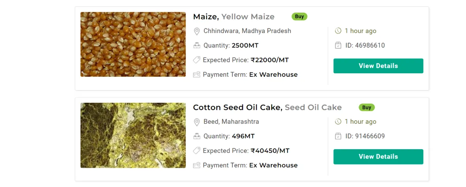Click payment term icon in Cotton Seed listing

[196, 165]
